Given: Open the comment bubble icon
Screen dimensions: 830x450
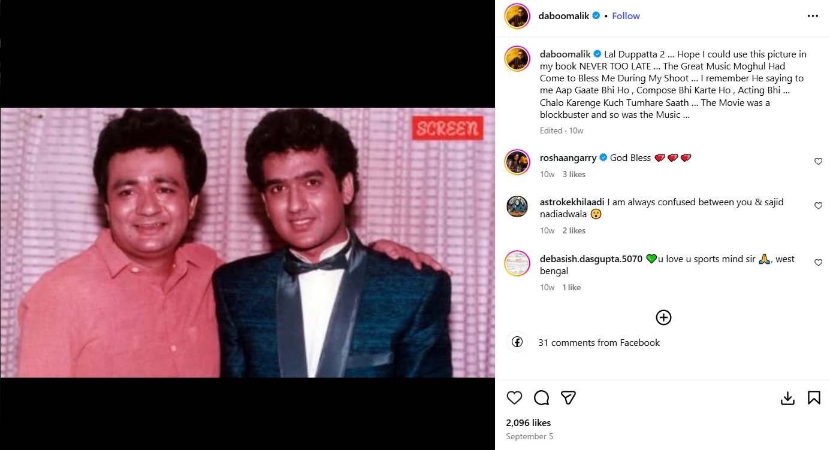Looking at the screenshot, I should click(x=541, y=398).
